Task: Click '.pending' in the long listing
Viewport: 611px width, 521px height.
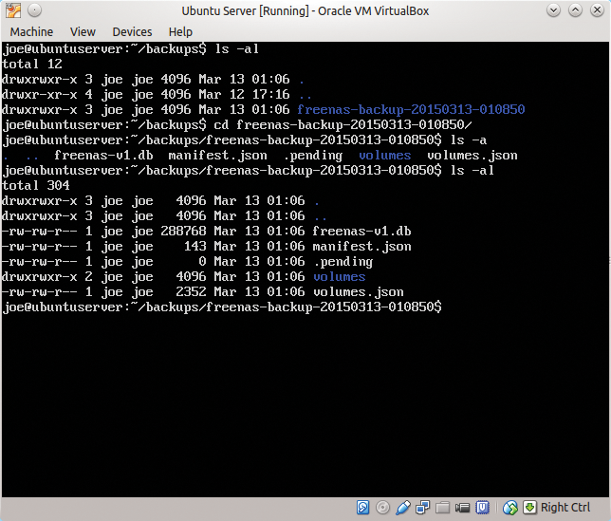Action: tap(343, 262)
